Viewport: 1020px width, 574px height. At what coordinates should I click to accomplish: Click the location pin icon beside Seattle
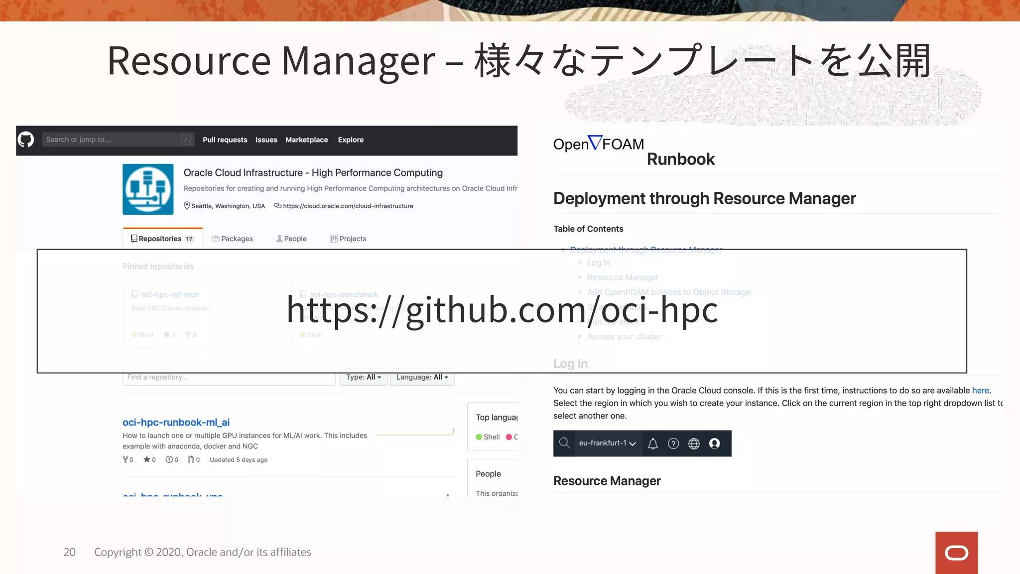click(x=187, y=206)
